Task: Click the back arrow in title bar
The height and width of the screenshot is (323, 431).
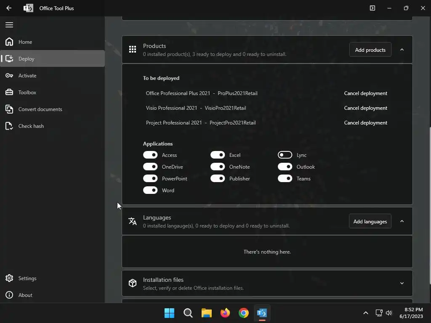Action: [9, 8]
